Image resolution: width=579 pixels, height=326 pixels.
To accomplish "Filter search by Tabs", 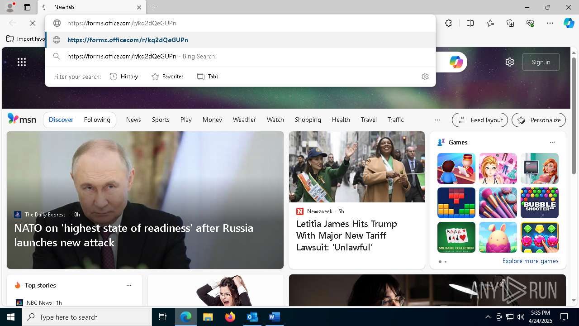I will point(208,77).
